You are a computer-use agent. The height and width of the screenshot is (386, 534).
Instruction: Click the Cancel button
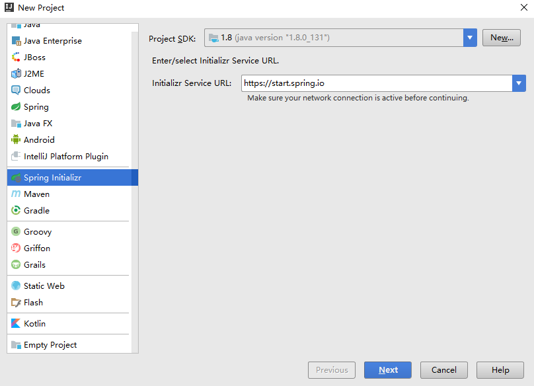coord(443,370)
